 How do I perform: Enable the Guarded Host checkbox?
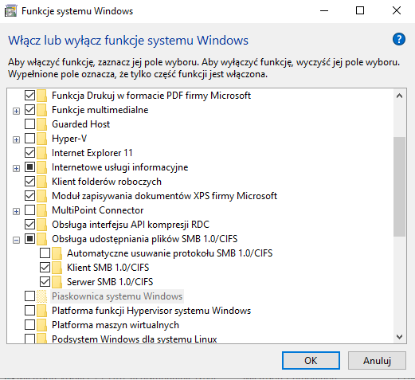pos(29,124)
